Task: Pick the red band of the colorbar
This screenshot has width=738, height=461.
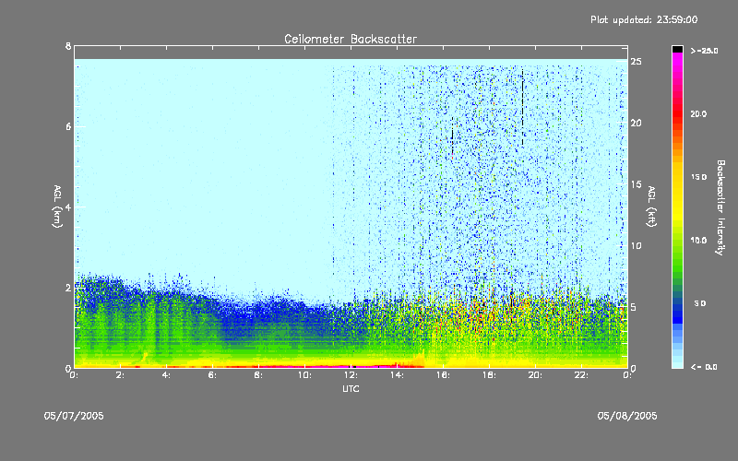Action: (x=677, y=115)
